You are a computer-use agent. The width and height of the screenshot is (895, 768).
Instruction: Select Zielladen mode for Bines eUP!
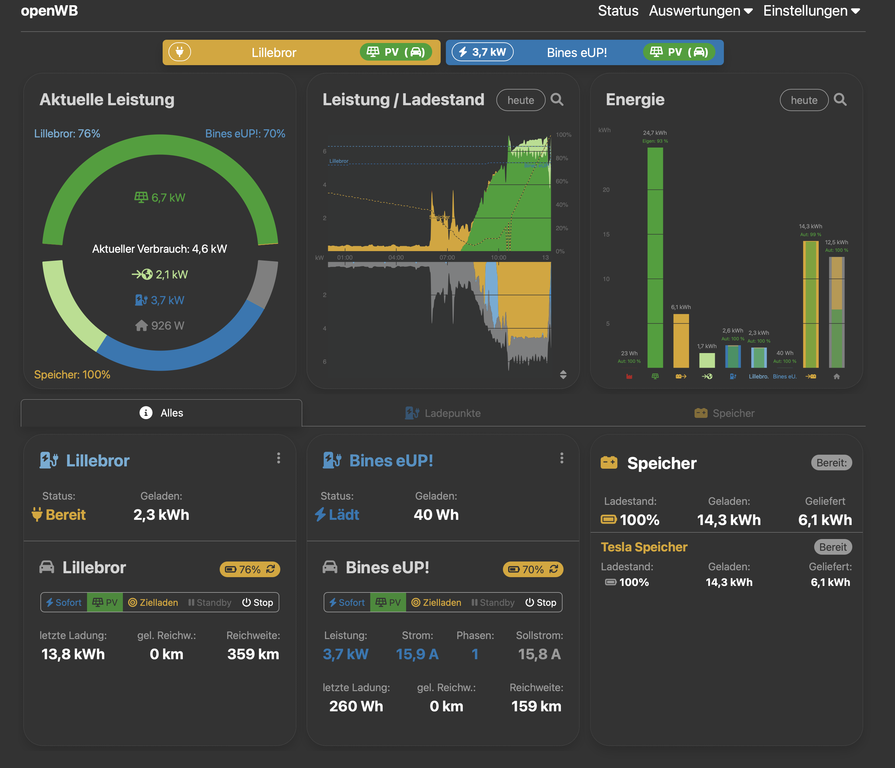(x=436, y=602)
